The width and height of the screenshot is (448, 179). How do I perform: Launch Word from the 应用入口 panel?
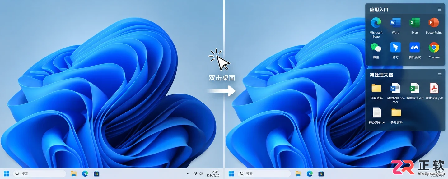[395, 23]
